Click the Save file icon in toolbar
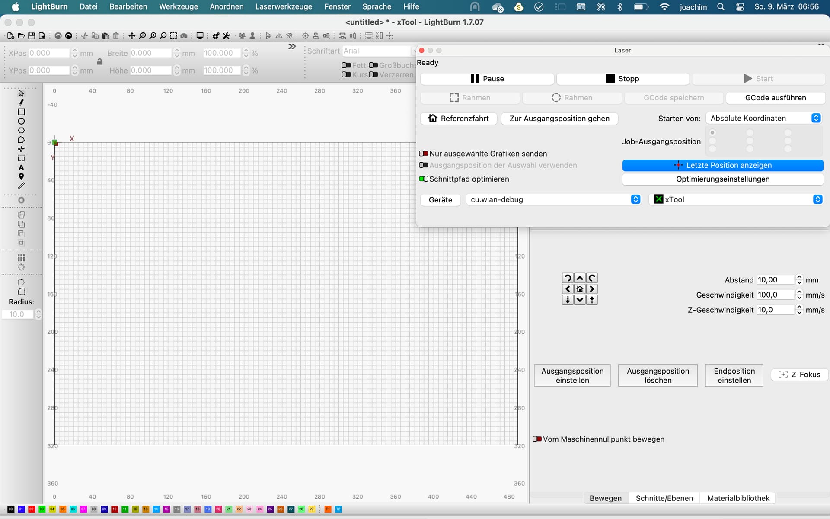The image size is (830, 519). pos(32,36)
